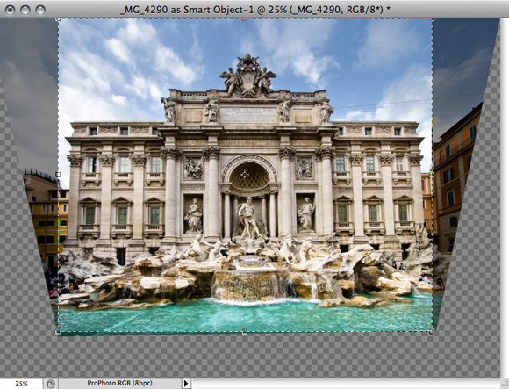Click the bottom-left corner transform handle
509x389 pixels.
(x=58, y=332)
